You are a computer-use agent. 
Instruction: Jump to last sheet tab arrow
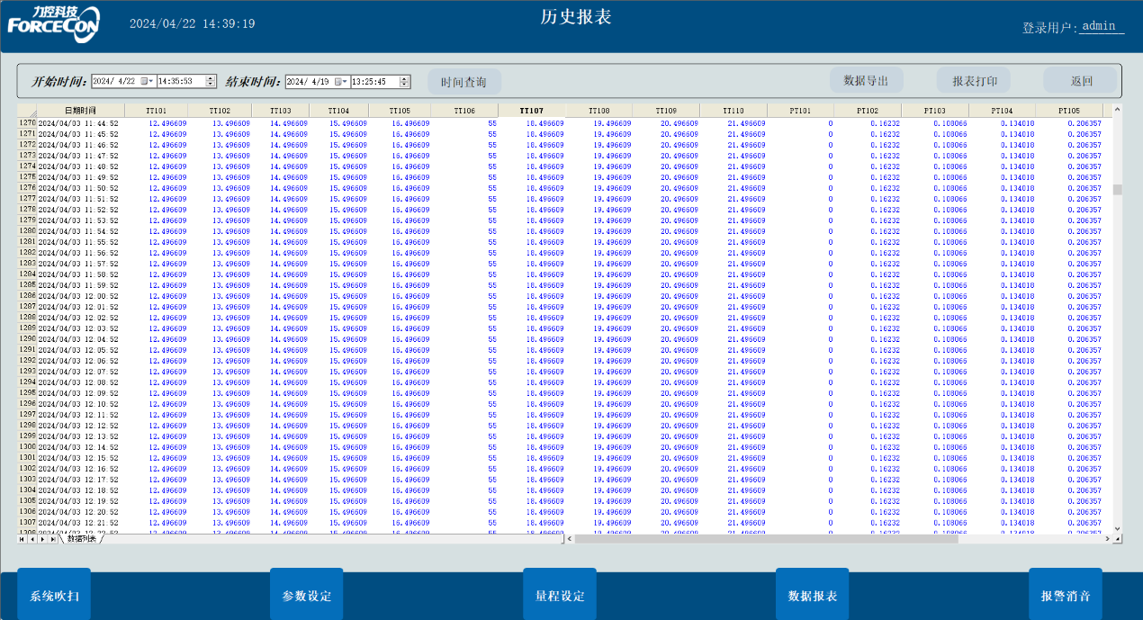click(52, 539)
